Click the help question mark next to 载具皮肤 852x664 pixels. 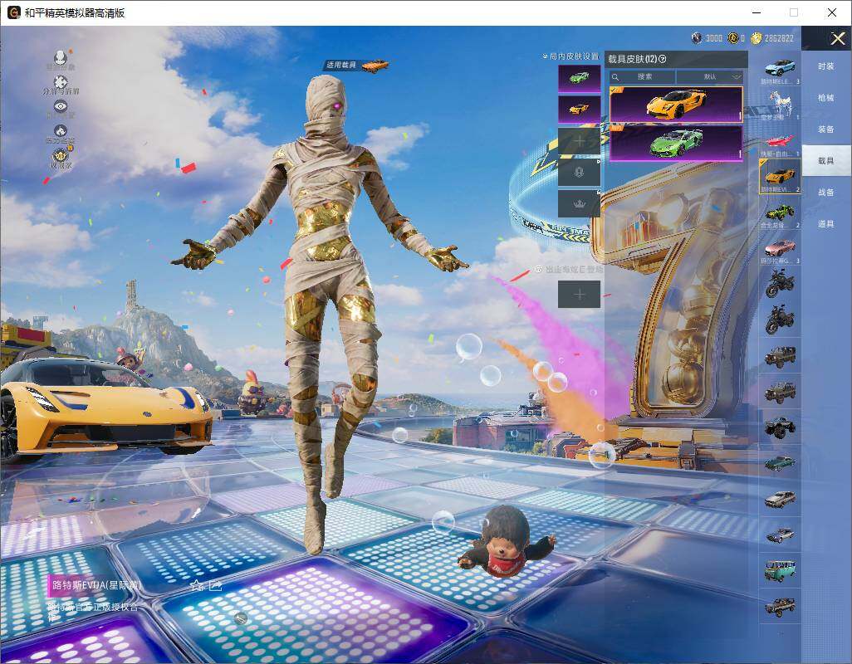[x=663, y=59]
